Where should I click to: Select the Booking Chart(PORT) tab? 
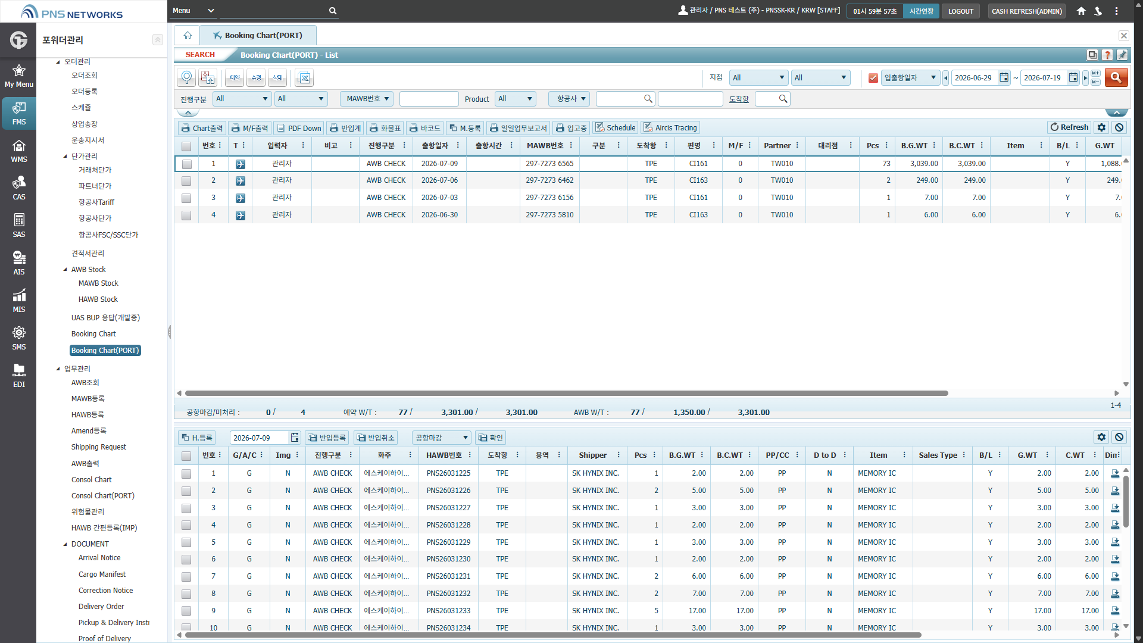(258, 35)
